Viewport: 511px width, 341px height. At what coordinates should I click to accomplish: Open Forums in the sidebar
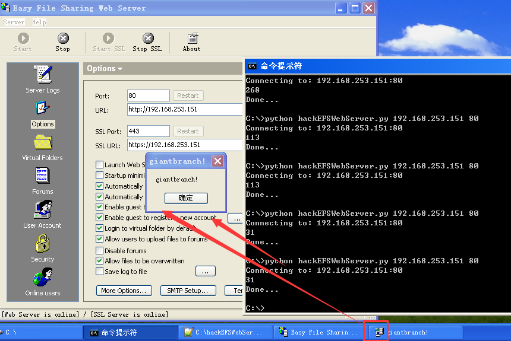pos(43,181)
